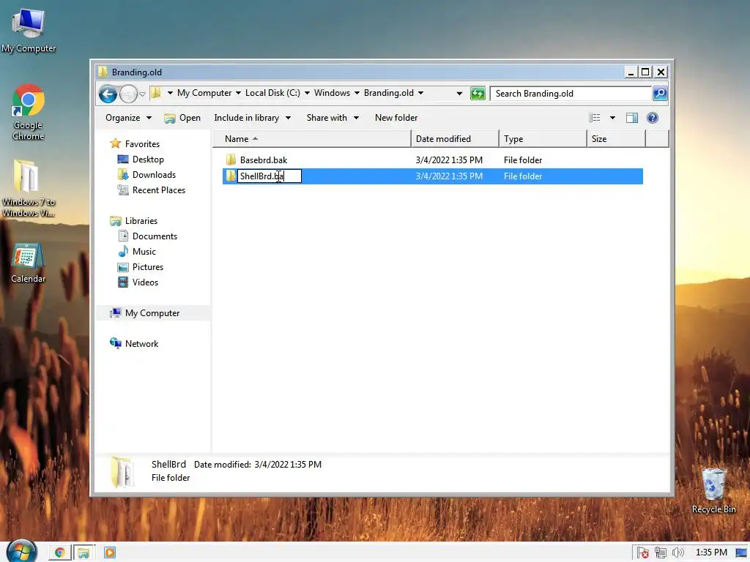Select Network in navigation pane
Screen dimensions: 750x562
141,344
